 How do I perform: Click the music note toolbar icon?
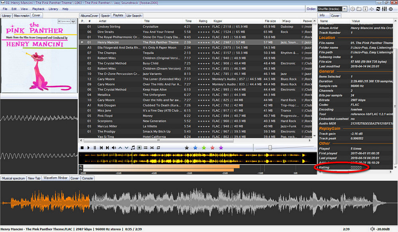point(133,148)
